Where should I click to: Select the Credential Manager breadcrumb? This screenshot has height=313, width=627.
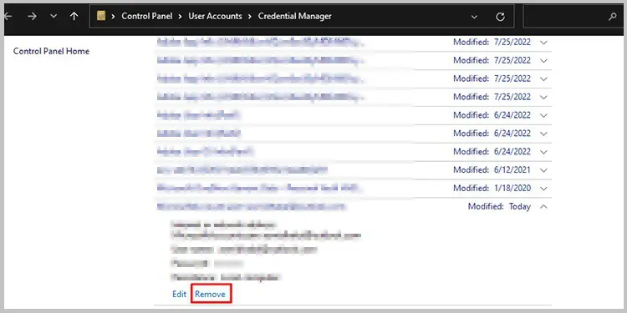tap(295, 17)
